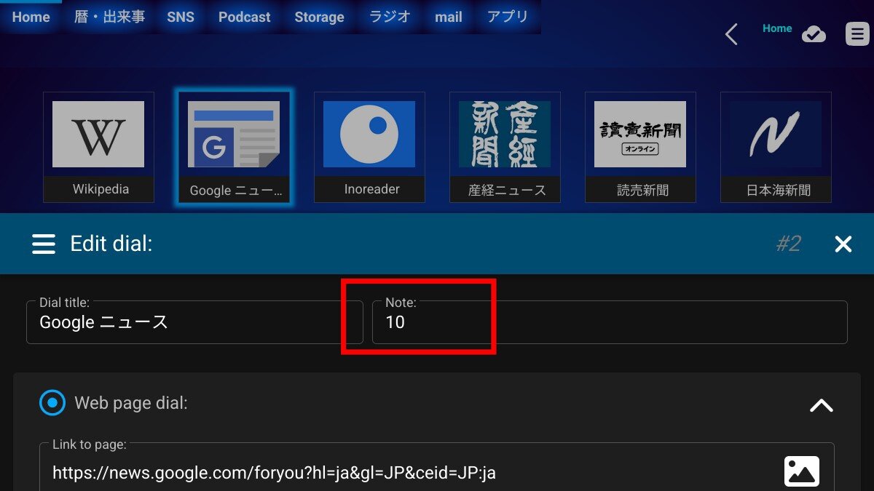The height and width of the screenshot is (491, 874).
Task: Click the cloud sync status icon
Action: pyautogui.click(x=814, y=34)
